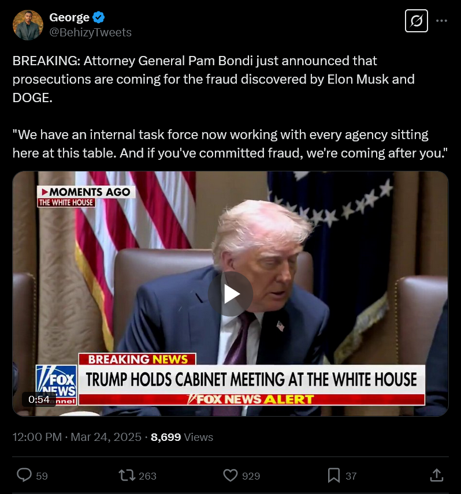Click the reply speech bubble icon
The width and height of the screenshot is (461, 494).
point(24,475)
